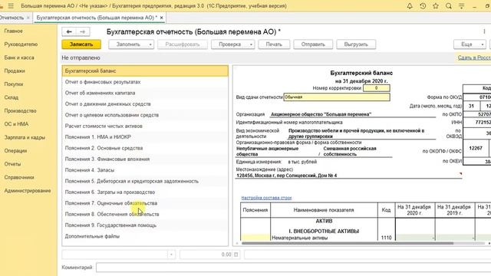Select Отчет о движении денежных средств
Screen dimensions: 491x276
[145, 104]
